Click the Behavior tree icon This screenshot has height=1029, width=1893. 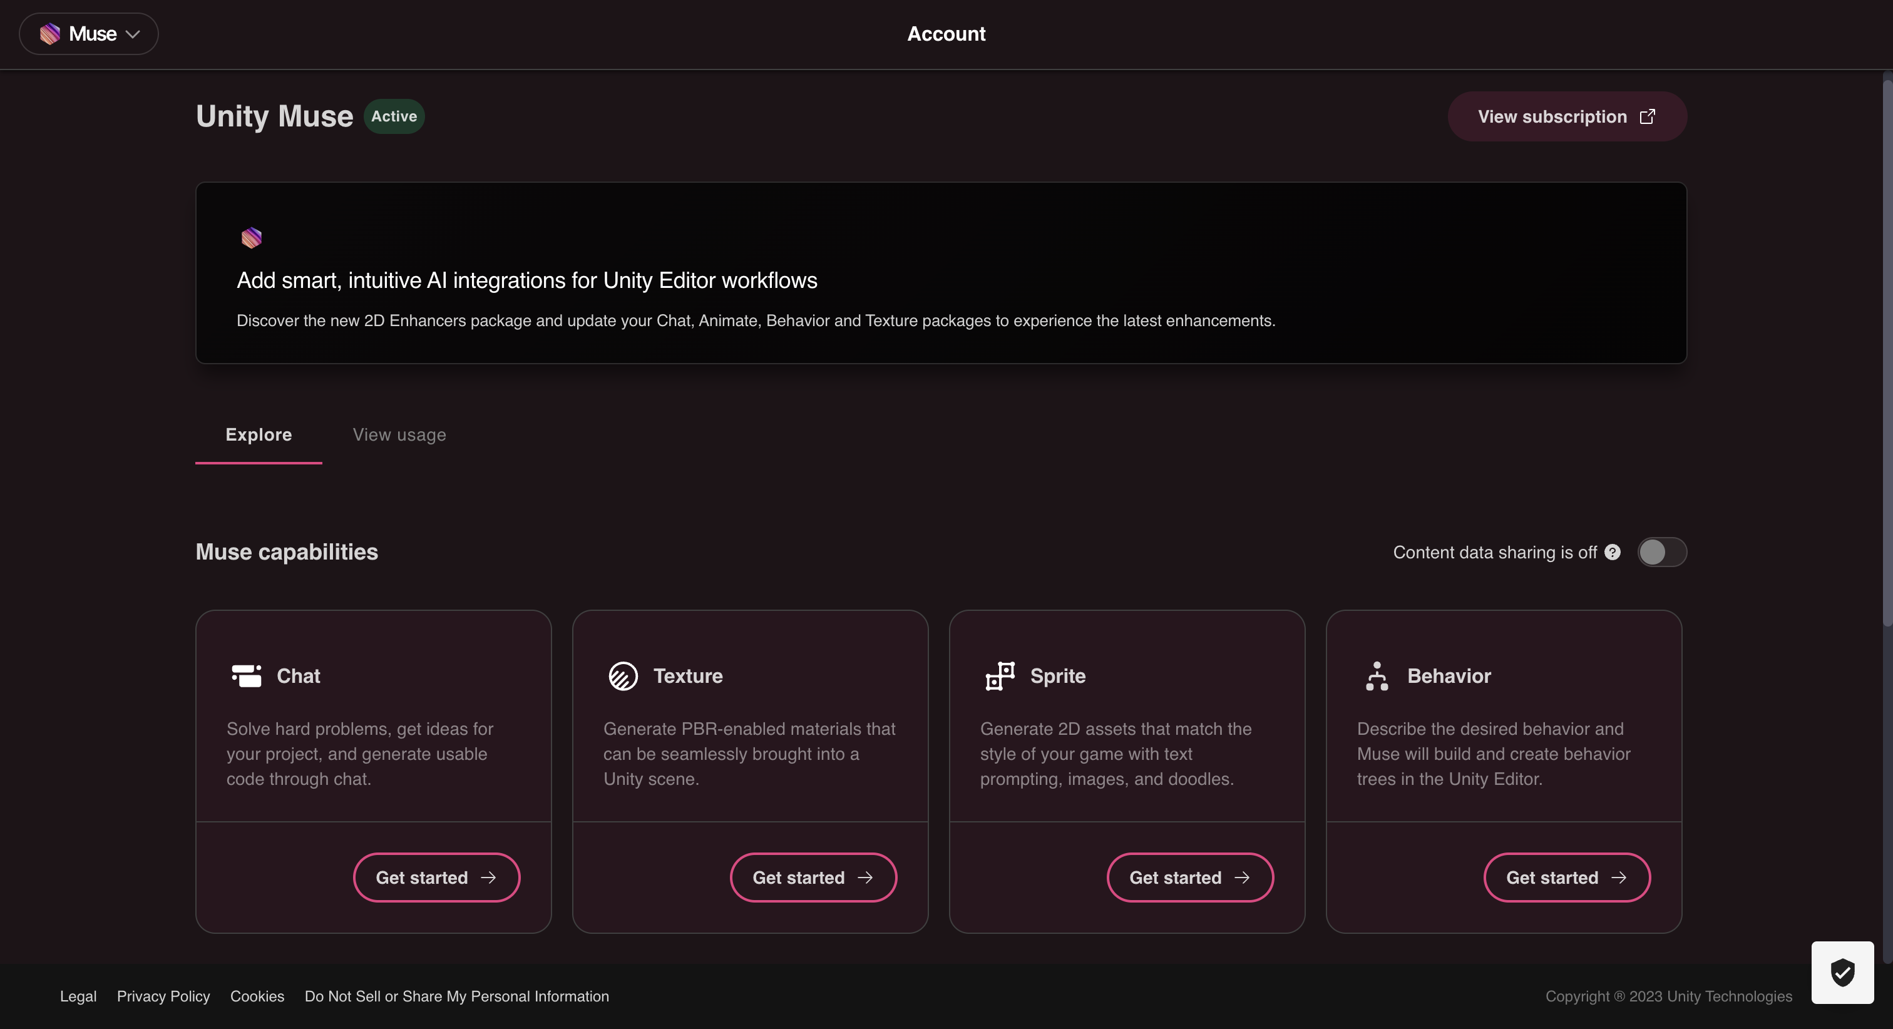(1377, 675)
